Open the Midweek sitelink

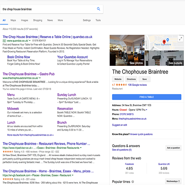[x=13, y=109]
